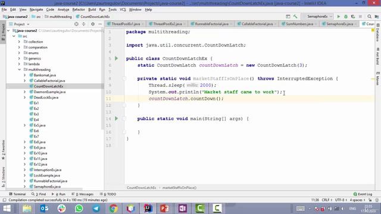Click run gutter icon next to class CountDownLatchEx

point(117,58)
